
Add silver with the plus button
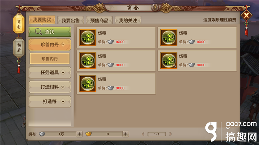pyautogui.click(x=79, y=134)
